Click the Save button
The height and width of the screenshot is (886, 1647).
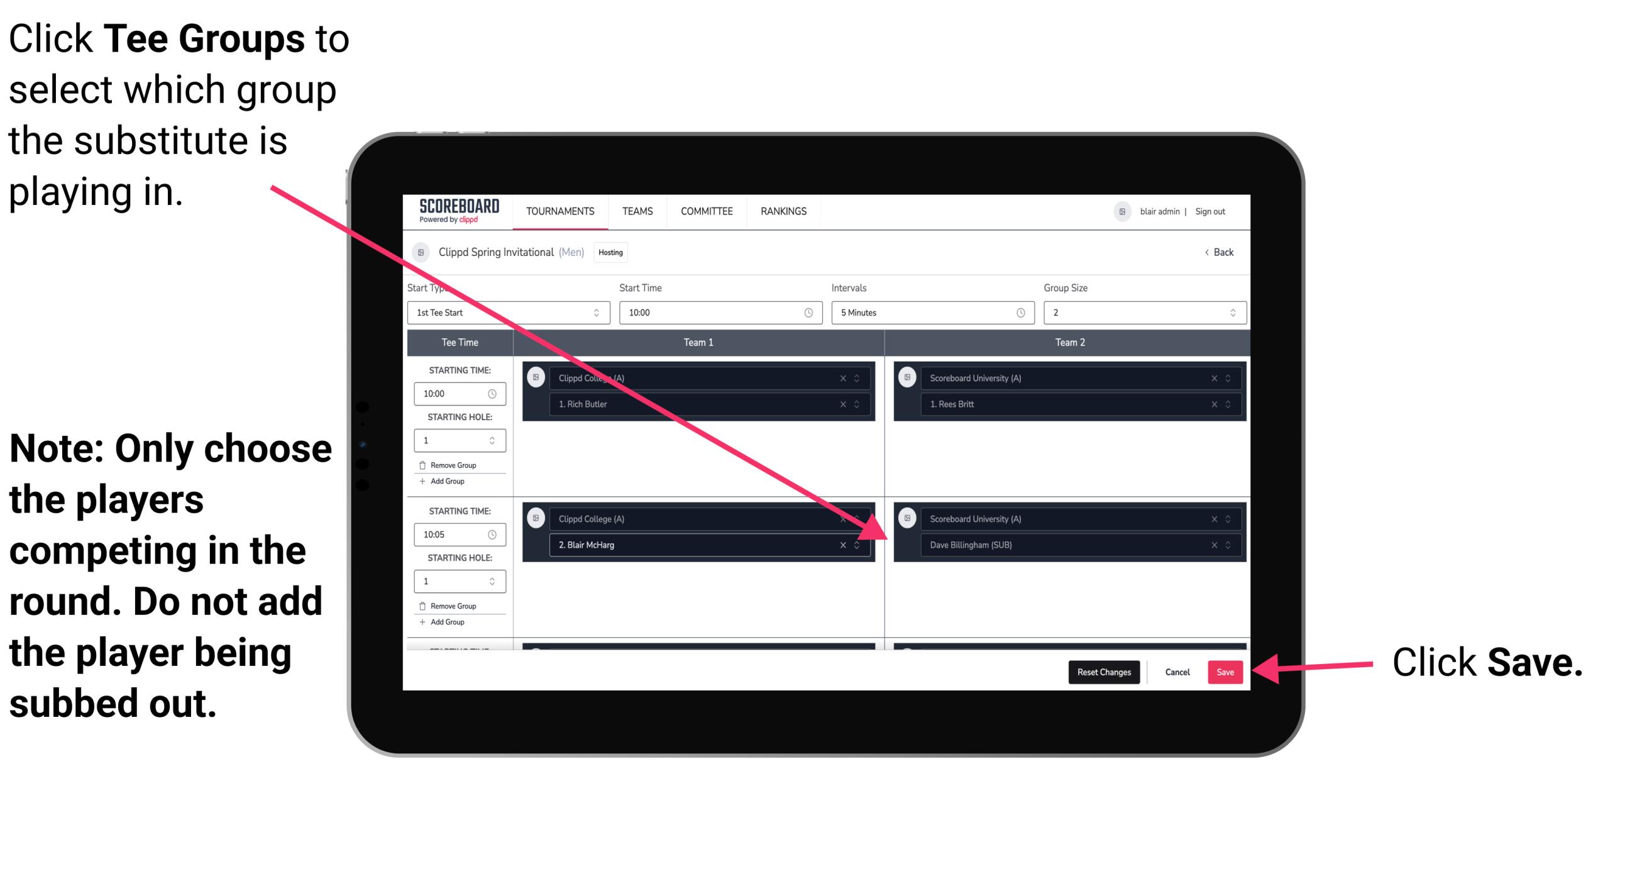pos(1225,672)
